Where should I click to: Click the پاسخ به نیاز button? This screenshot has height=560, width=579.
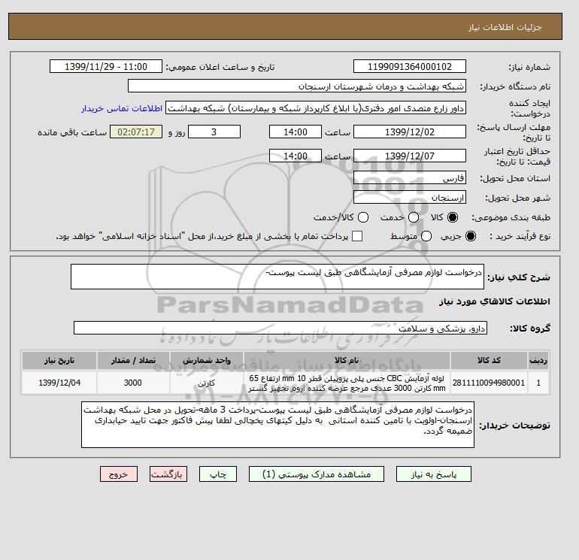pyautogui.click(x=434, y=474)
